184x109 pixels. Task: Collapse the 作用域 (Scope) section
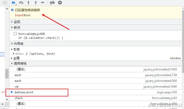point(96,44)
